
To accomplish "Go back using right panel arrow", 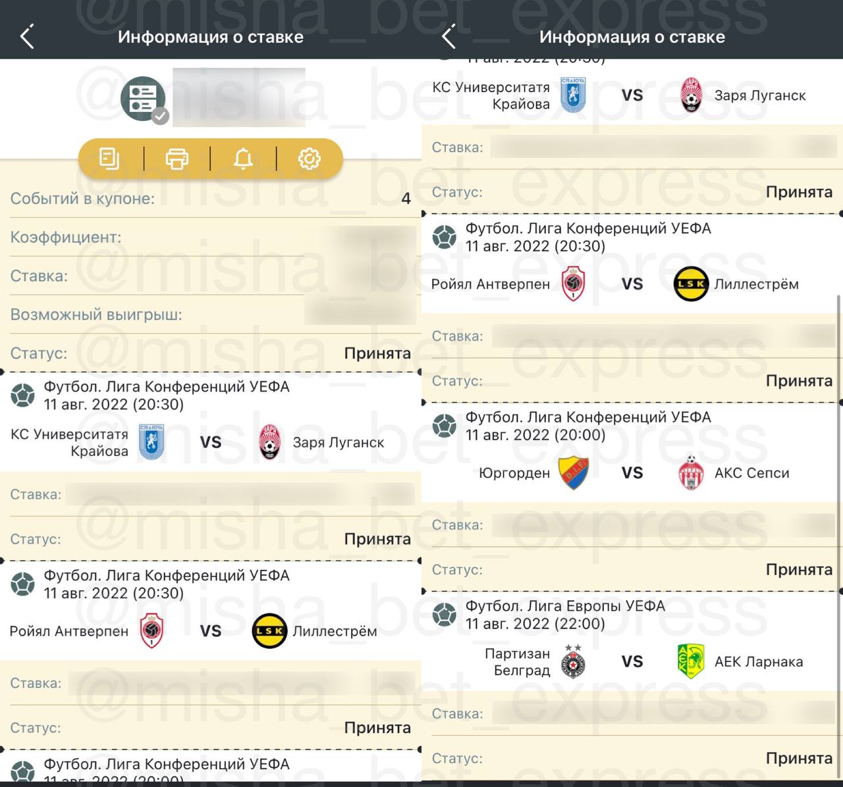I will (x=449, y=37).
